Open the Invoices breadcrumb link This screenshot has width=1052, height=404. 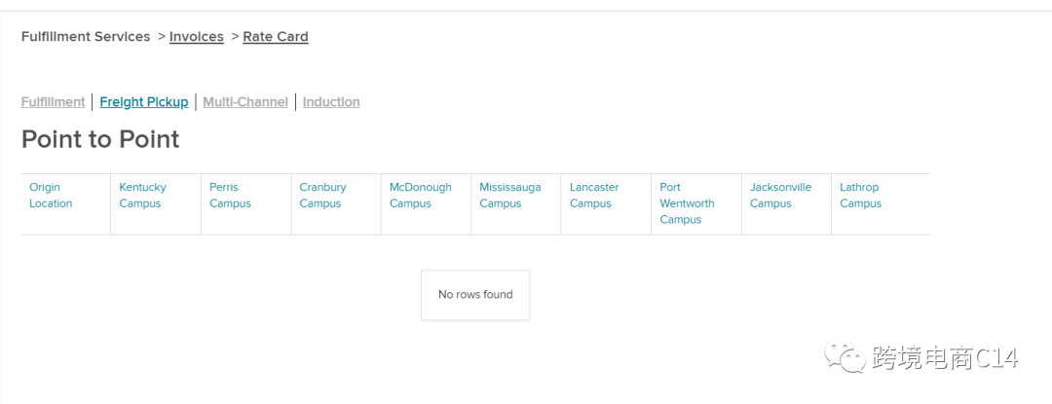196,37
